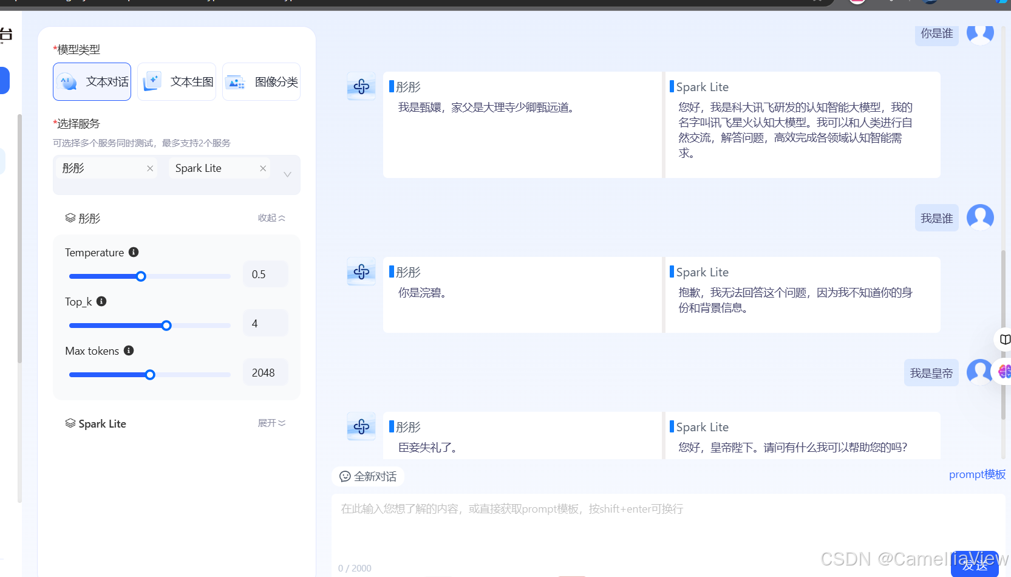Click the bot icon beside 你是浣碧 reply

click(x=361, y=271)
